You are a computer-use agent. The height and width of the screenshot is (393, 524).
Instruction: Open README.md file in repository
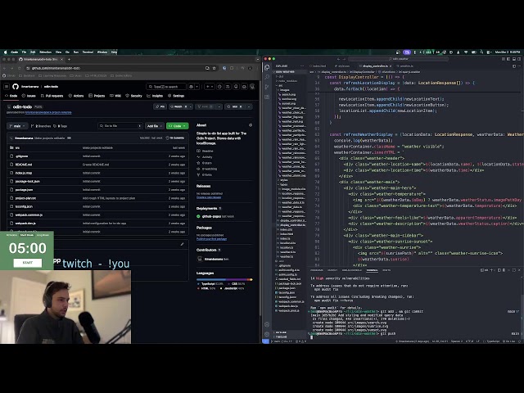24,165
